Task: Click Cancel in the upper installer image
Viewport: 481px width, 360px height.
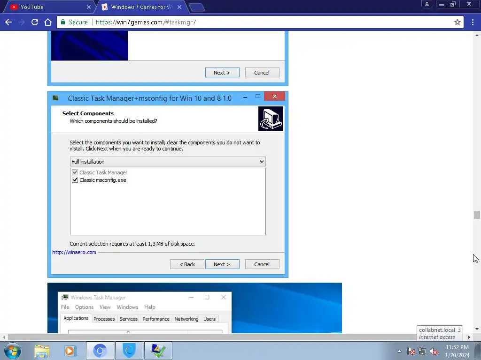Action: tap(262, 73)
